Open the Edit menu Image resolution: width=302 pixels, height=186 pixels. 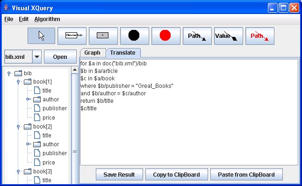(24, 19)
